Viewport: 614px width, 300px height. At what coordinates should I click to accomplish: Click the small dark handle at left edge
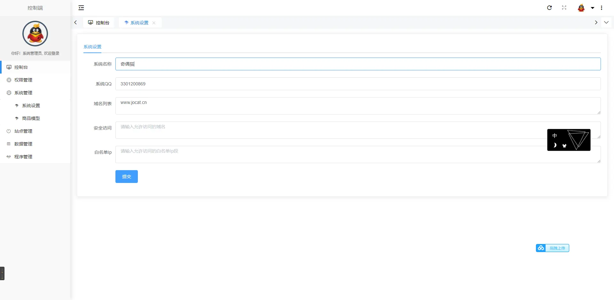point(2,273)
